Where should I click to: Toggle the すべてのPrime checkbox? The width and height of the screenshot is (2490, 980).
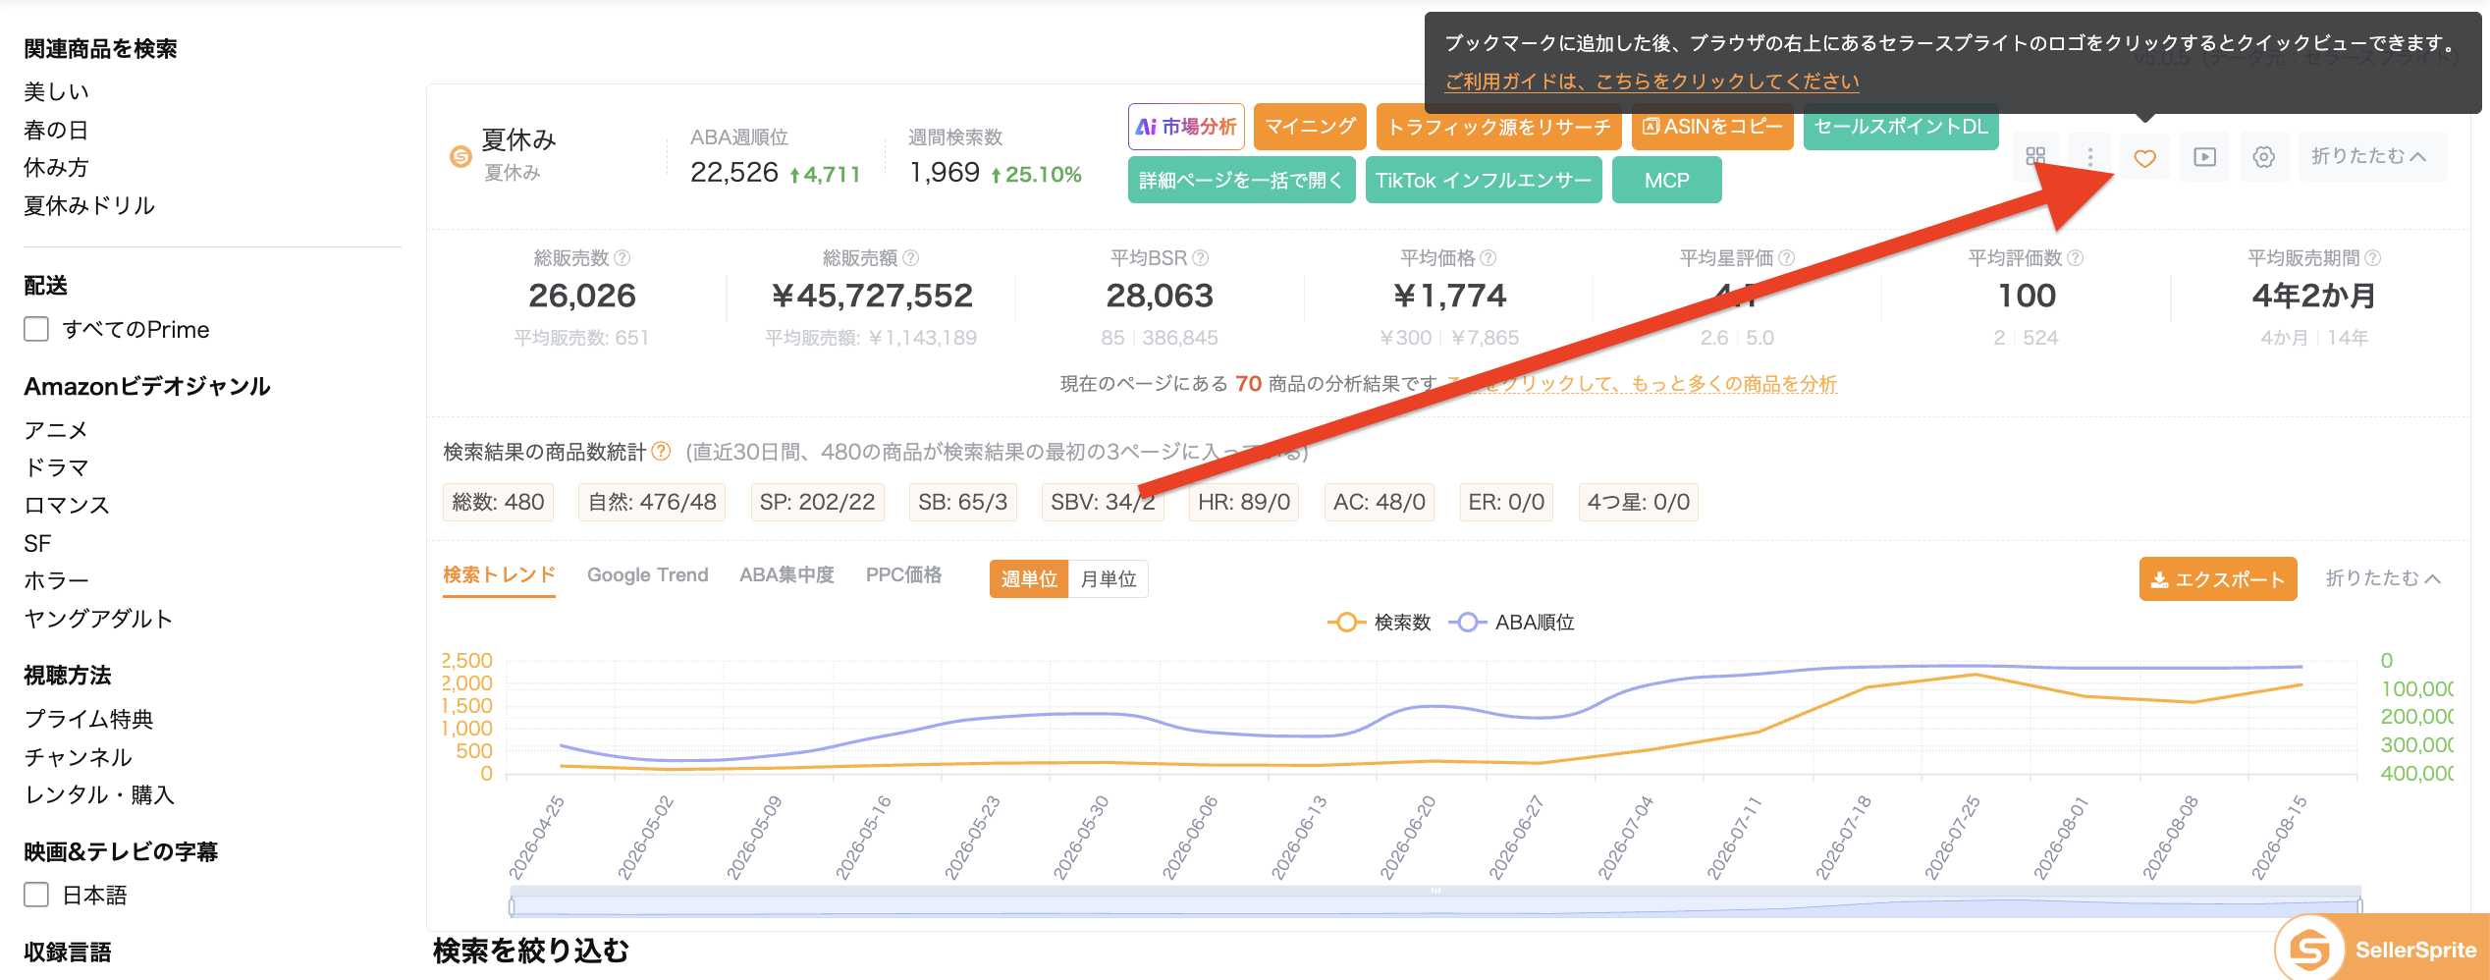click(36, 329)
